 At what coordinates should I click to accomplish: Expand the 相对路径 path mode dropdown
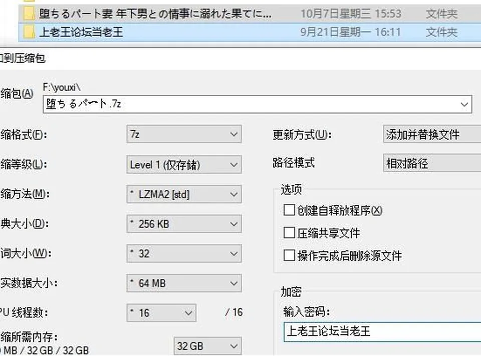tap(432, 163)
